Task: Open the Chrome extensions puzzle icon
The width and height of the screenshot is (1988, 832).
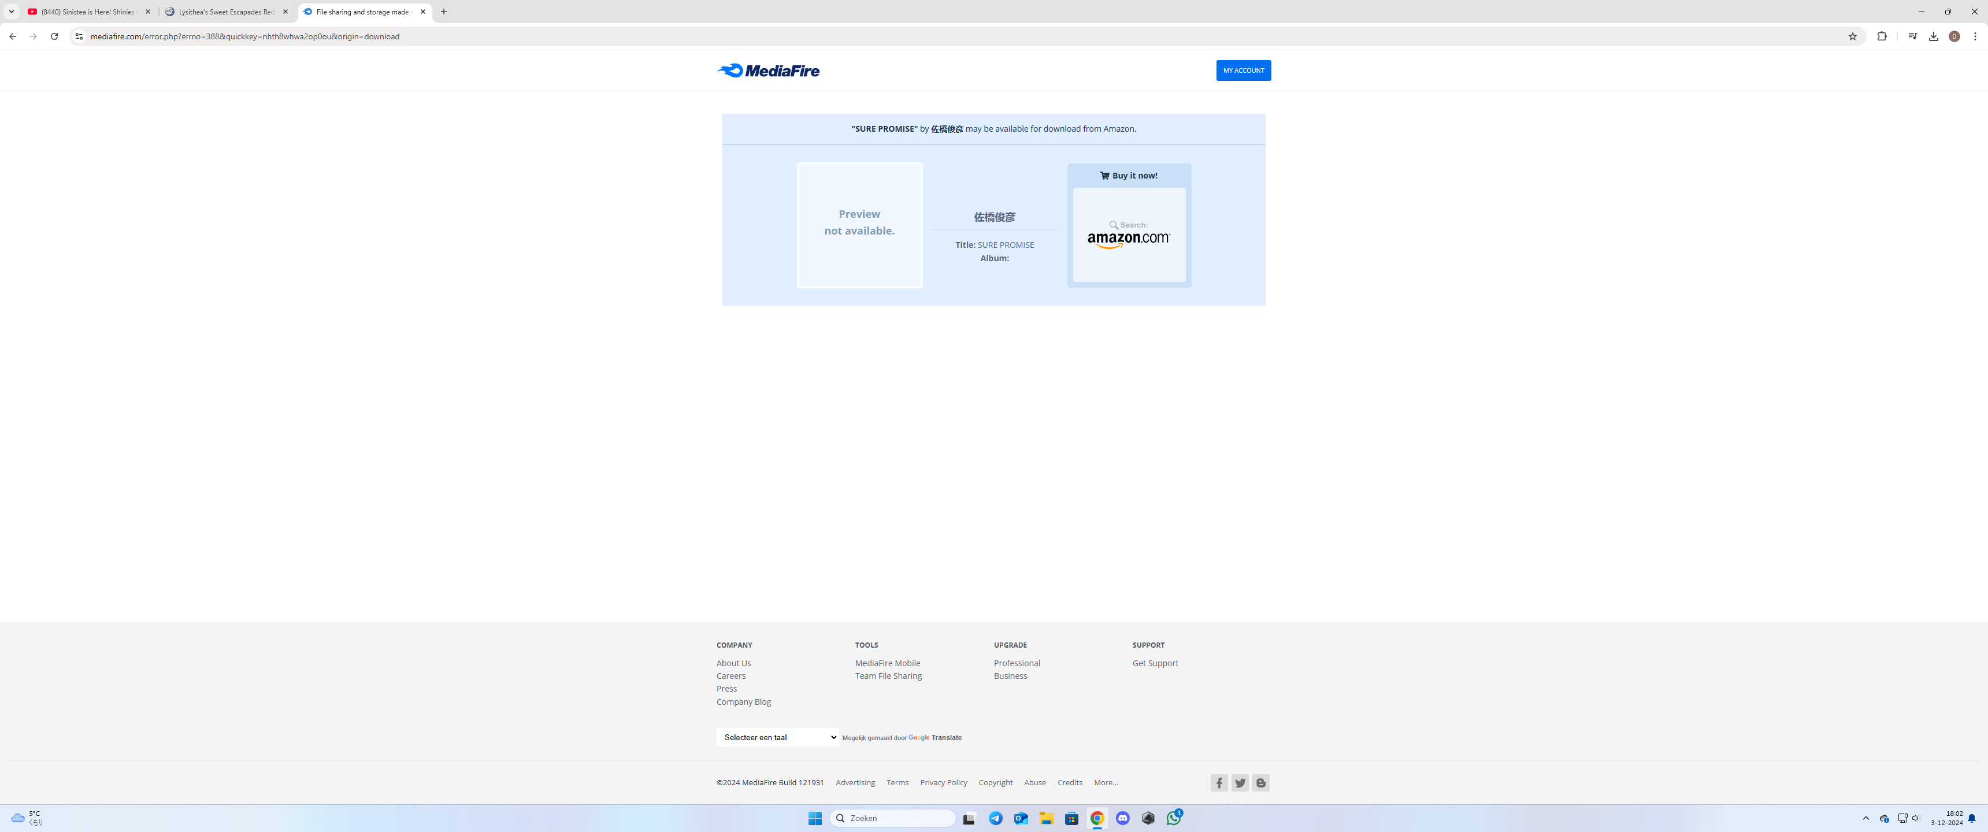Action: tap(1882, 36)
